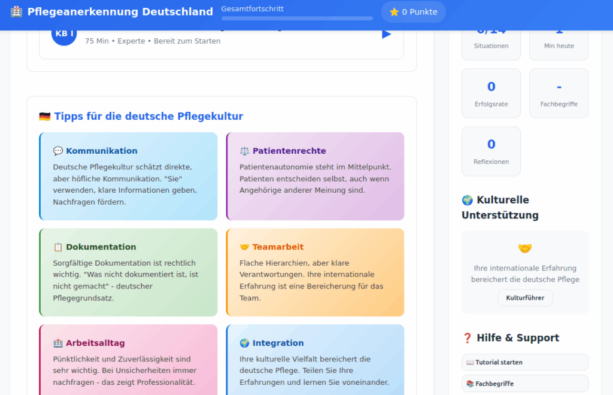This screenshot has width=613, height=395.
Task: Click the clipboard icon beside Dokumentation
Action: 58,247
